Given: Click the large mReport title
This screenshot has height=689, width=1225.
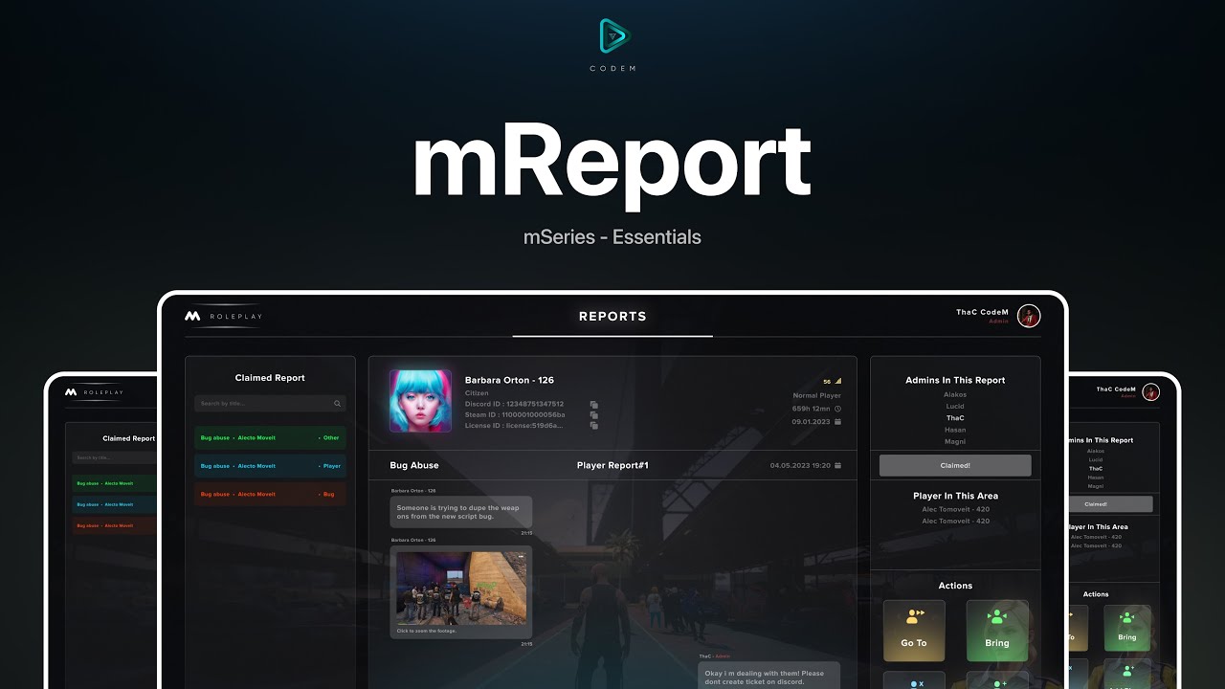Looking at the screenshot, I should [612, 163].
